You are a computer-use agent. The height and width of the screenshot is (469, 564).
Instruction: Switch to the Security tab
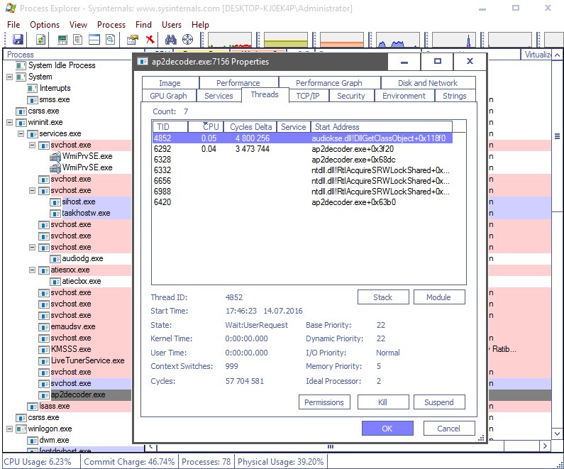(350, 96)
